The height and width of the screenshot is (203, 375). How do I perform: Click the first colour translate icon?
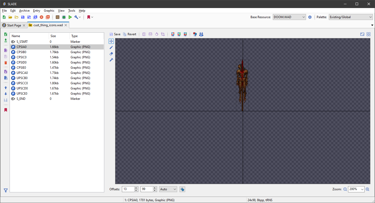point(173,34)
